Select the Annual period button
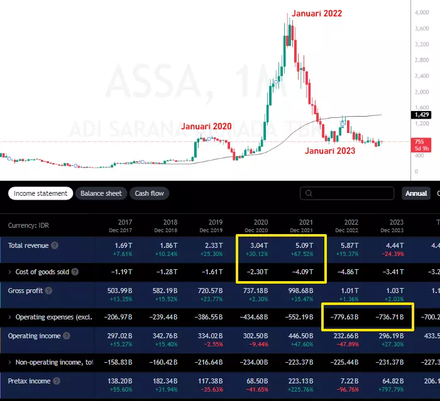 click(x=416, y=193)
